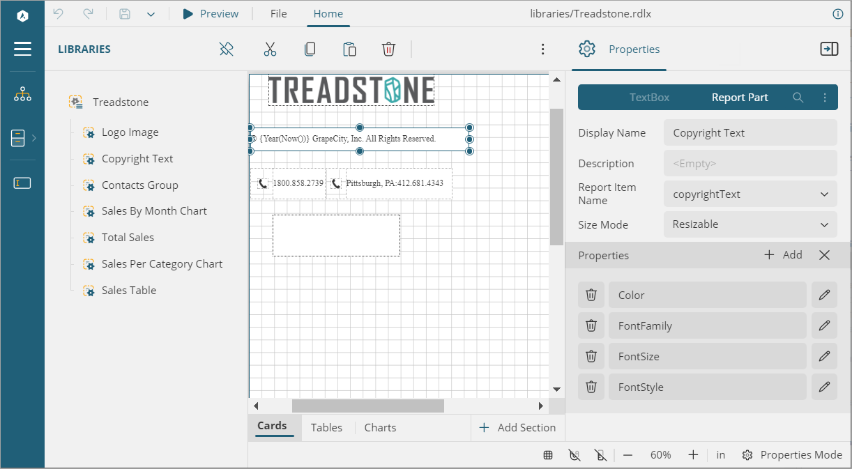This screenshot has height=469, width=852.
Task: Add a new Section
Action: 517,427
